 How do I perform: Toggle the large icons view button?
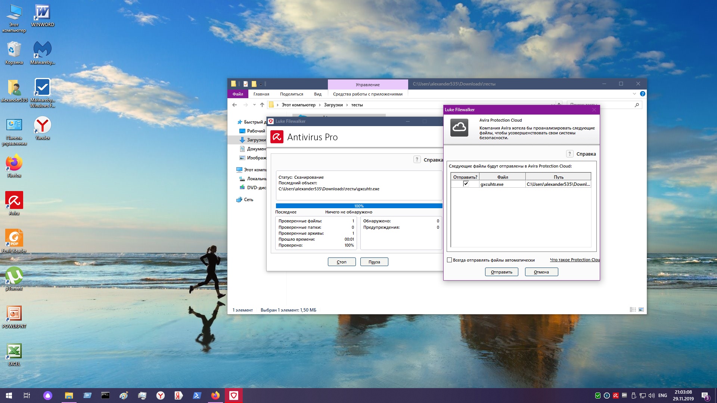coord(641,310)
